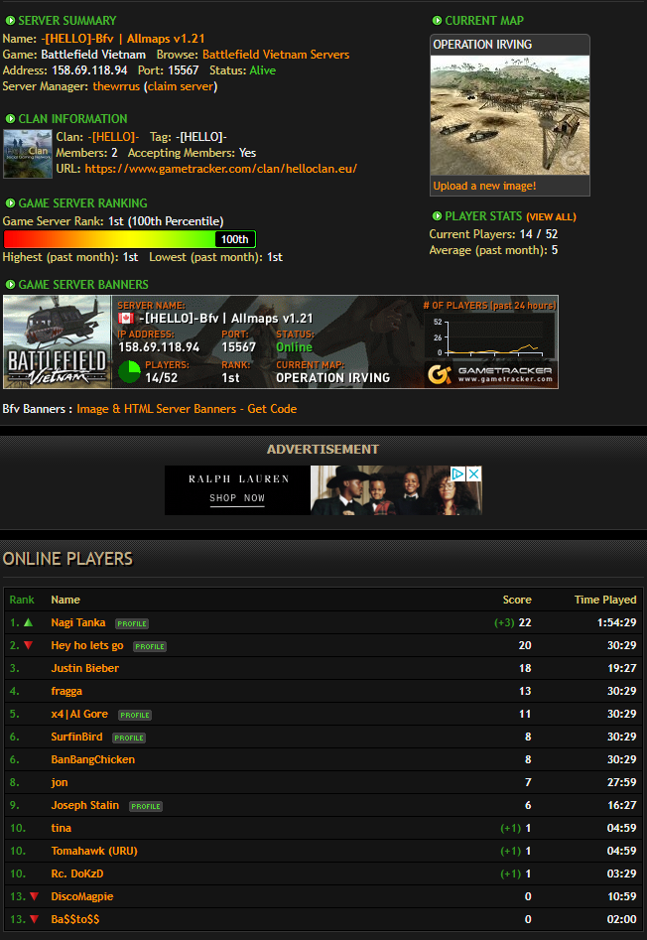Click the AdChoices icon on advertisement
Image resolution: width=647 pixels, height=940 pixels.
(457, 473)
